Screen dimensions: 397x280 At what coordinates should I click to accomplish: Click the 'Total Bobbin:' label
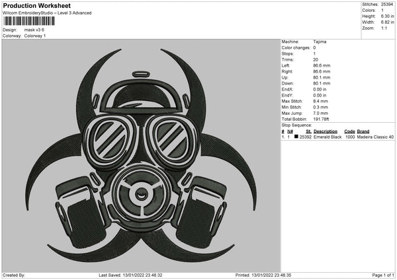point(294,120)
